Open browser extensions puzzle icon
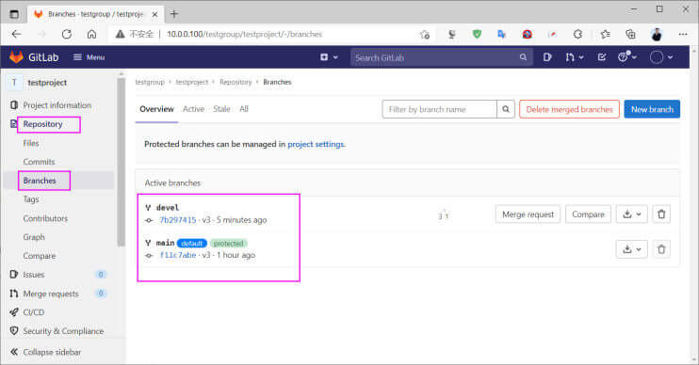The height and width of the screenshot is (365, 699). [x=577, y=34]
